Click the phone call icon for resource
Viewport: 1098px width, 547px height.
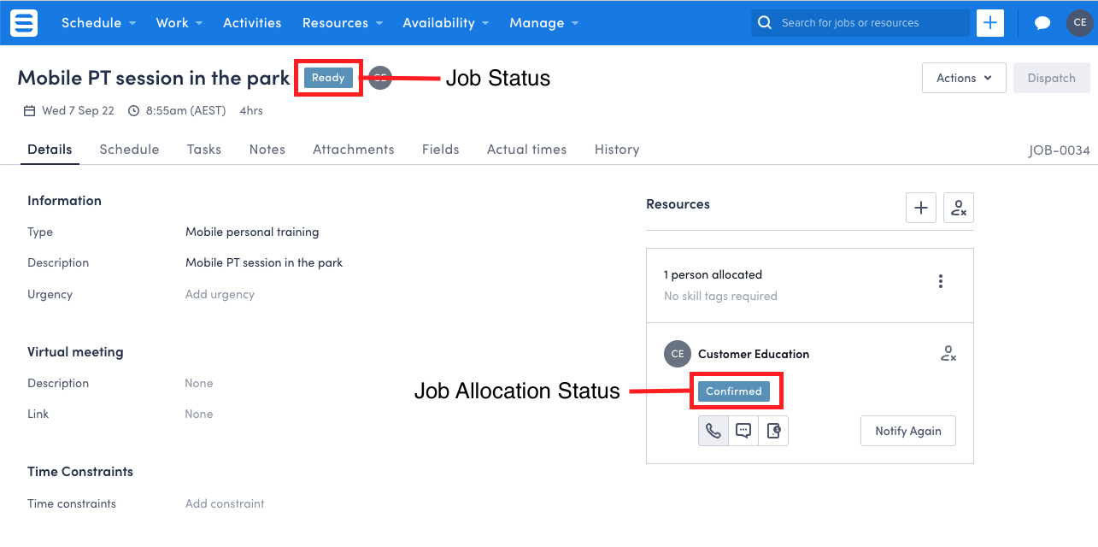(x=713, y=431)
